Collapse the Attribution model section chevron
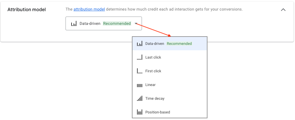The width and height of the screenshot is (295, 120). point(283,10)
